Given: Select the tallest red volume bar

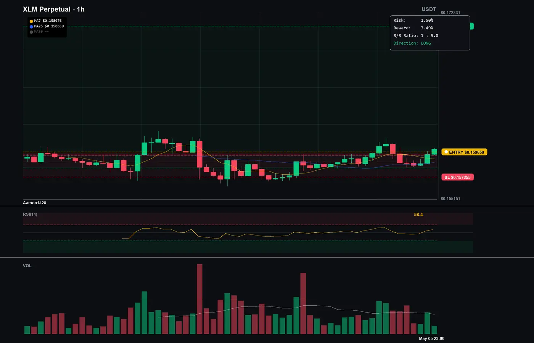Looking at the screenshot, I should (x=199, y=299).
